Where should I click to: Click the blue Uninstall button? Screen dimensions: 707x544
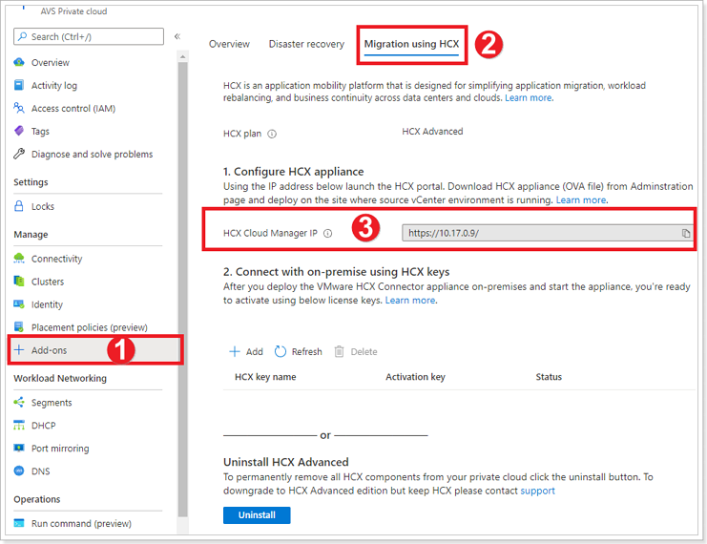[x=257, y=514]
